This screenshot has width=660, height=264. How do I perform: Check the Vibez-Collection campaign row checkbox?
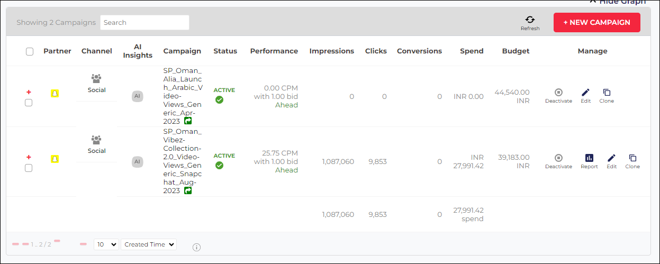29,168
